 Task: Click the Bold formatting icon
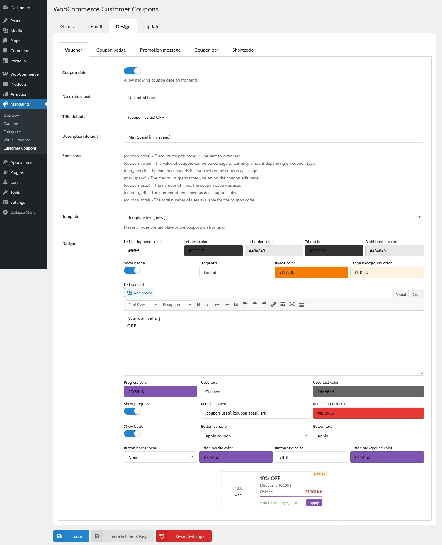point(198,305)
